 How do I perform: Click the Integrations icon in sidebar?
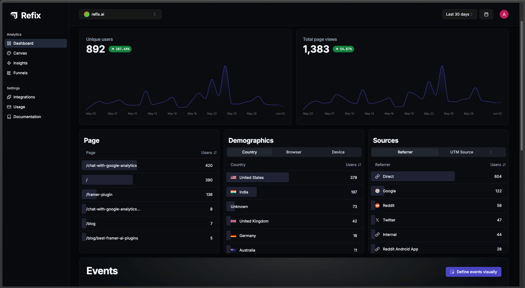click(9, 97)
